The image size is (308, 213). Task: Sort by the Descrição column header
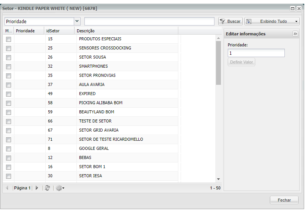[x=126, y=31]
